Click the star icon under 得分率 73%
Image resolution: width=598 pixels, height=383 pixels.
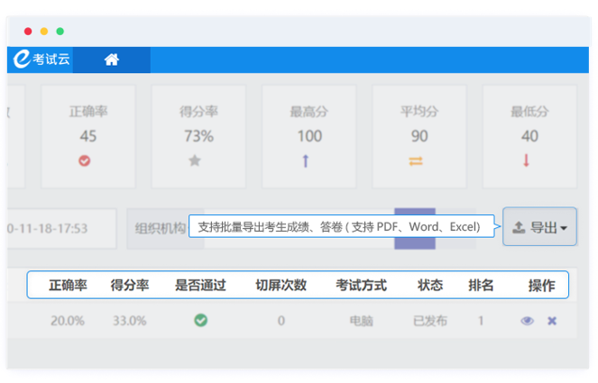tap(195, 161)
